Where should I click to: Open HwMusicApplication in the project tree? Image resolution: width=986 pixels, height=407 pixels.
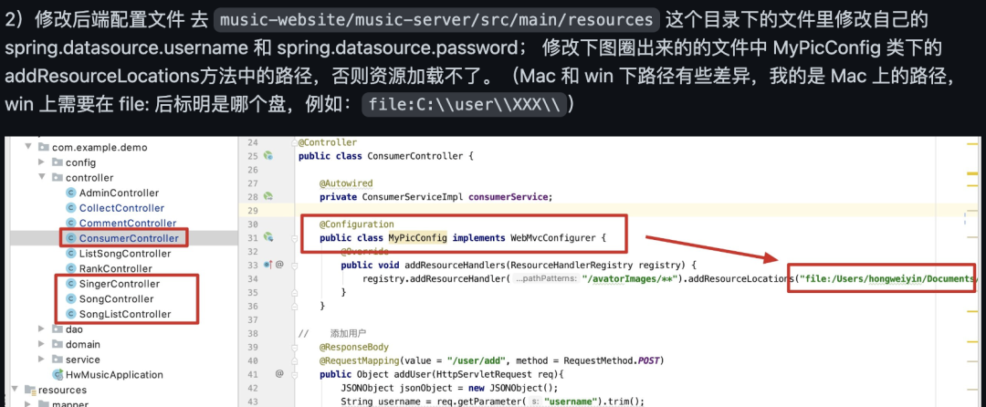point(114,375)
